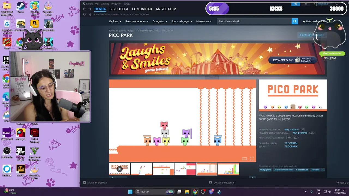Open the BLOODSTRIKE desktop shortcut
This screenshot has height=196, width=349.
(x=48, y=44)
